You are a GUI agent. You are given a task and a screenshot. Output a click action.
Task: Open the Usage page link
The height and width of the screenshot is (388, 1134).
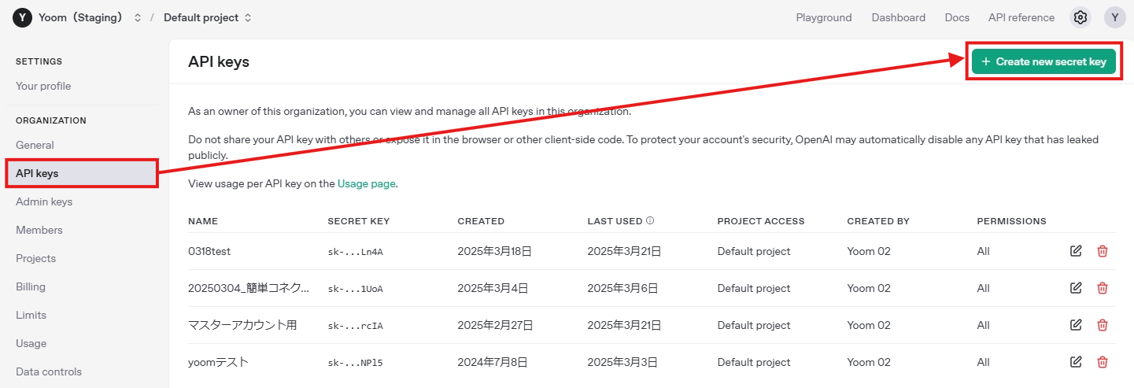click(x=366, y=183)
